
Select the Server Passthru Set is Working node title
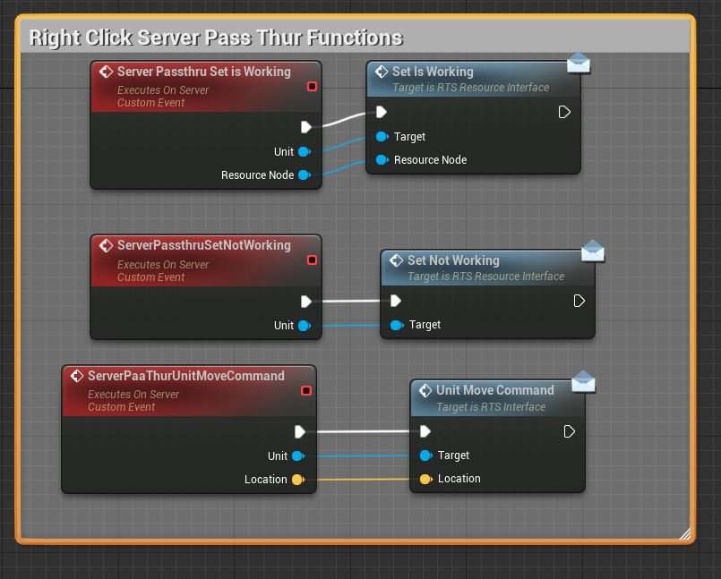[203, 72]
